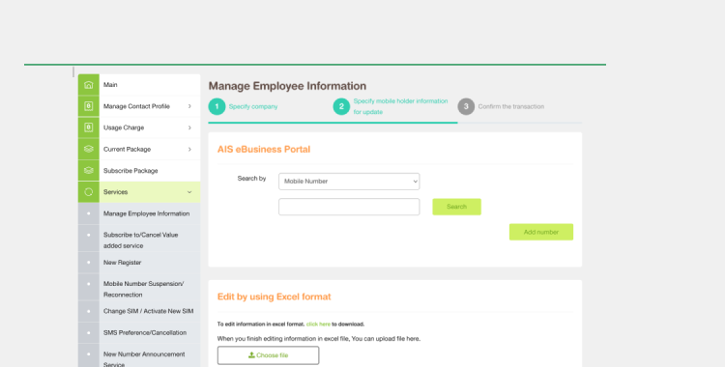Click step 2 circle for mobile holder

coord(341,106)
